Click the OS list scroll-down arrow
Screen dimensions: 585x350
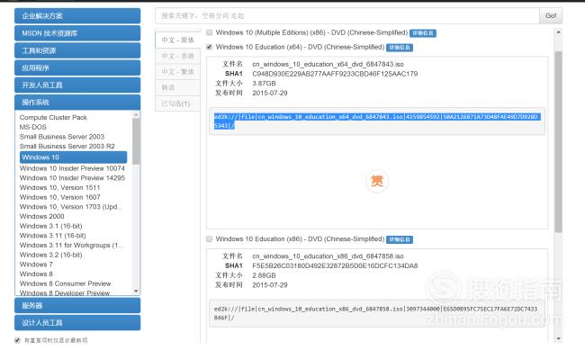(x=136, y=291)
